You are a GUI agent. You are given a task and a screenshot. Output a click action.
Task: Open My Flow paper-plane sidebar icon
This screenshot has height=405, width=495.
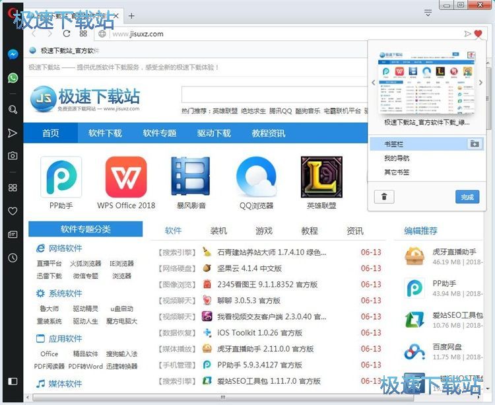point(13,133)
